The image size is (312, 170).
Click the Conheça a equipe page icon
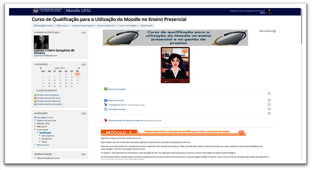106,109
